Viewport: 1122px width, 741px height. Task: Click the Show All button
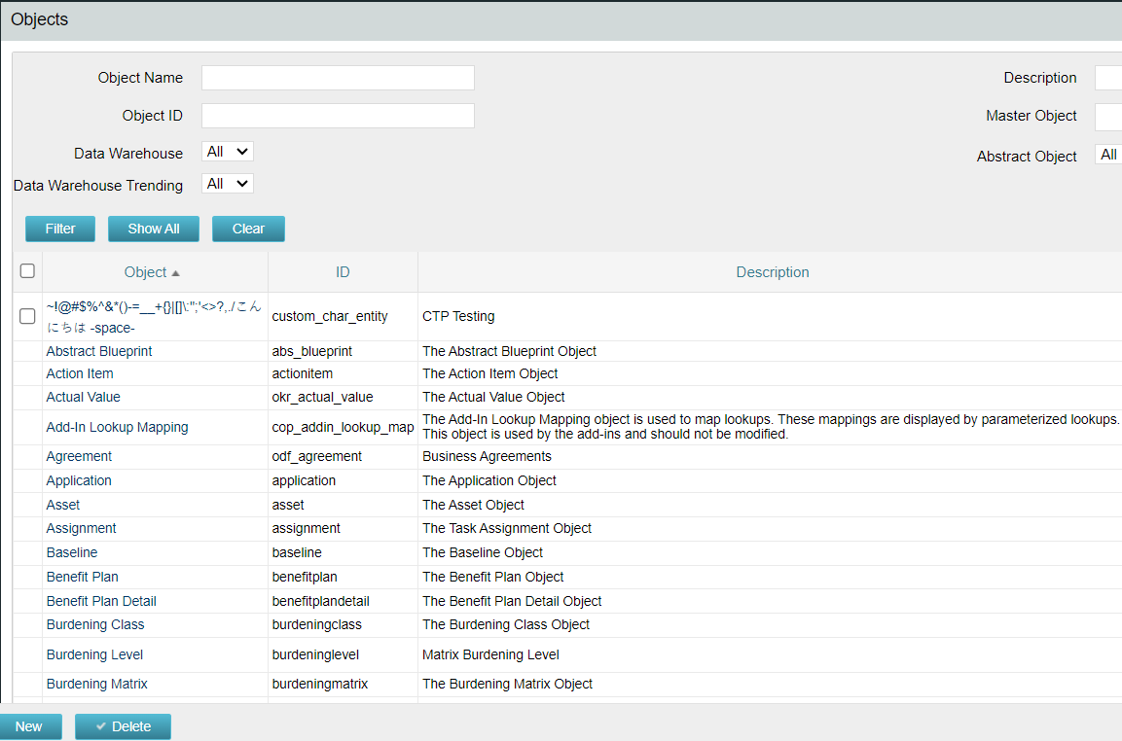tap(154, 229)
